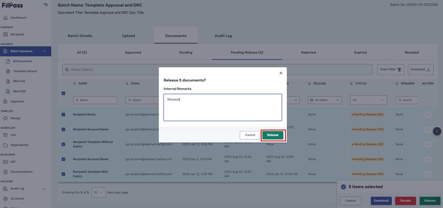Image resolution: width=443 pixels, height=208 pixels.
Task: Switch to Batch Details tab
Action: (80, 36)
